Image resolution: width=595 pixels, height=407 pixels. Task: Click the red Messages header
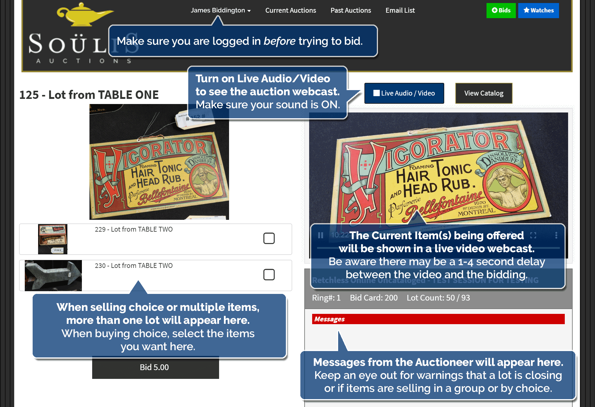[438, 319]
